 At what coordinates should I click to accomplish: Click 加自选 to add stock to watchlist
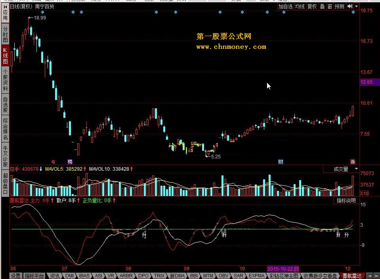(285, 7)
